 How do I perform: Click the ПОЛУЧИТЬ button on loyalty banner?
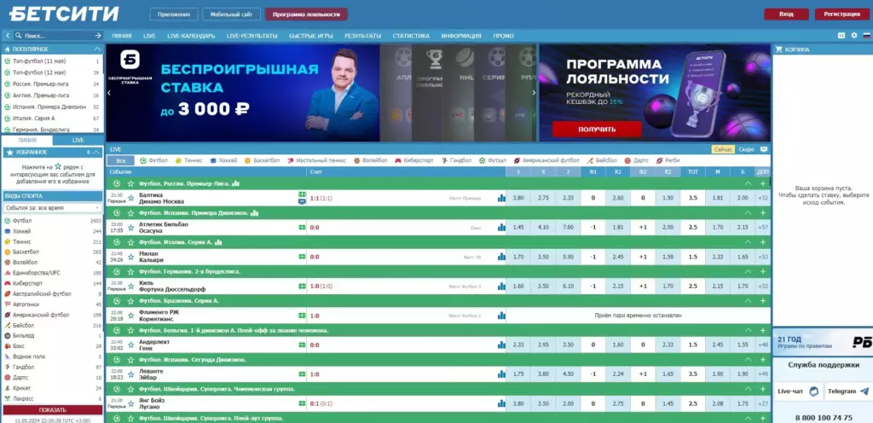(597, 129)
